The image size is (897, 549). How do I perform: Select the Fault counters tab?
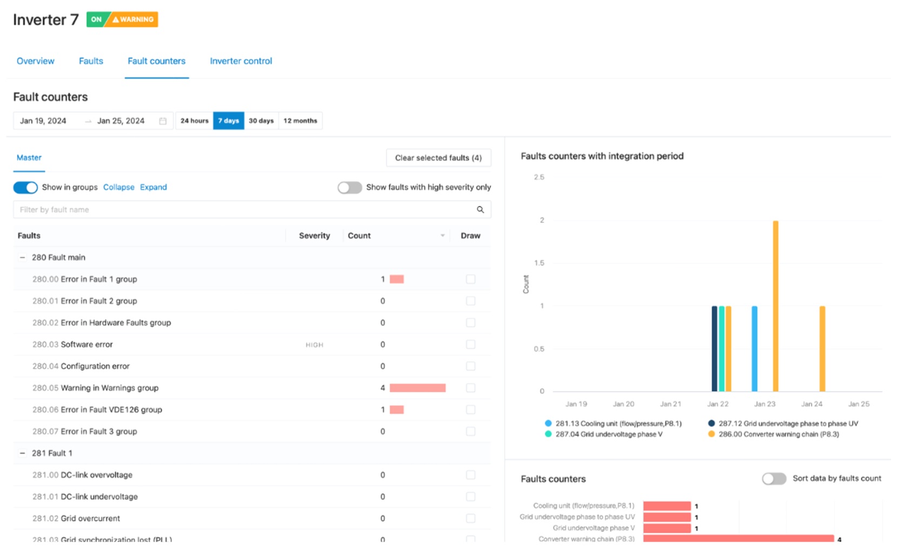[157, 61]
